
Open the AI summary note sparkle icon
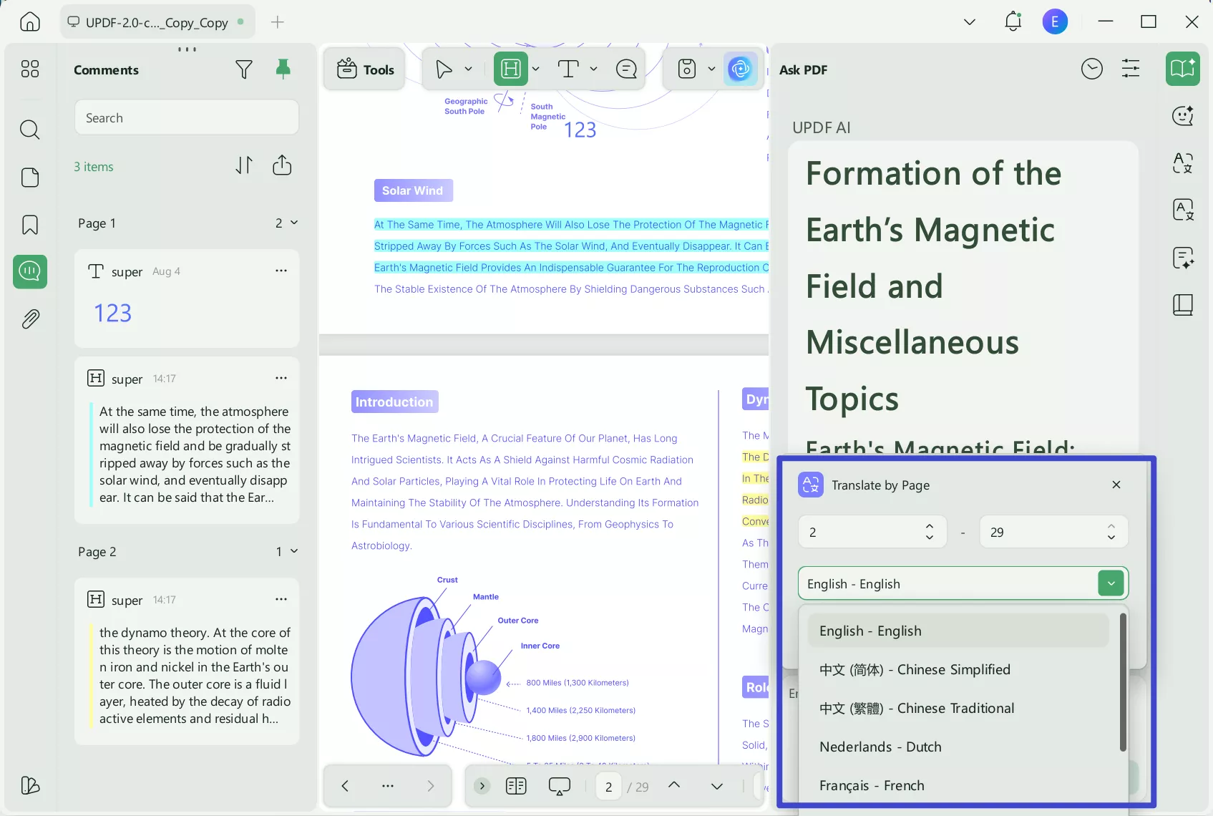click(1183, 258)
